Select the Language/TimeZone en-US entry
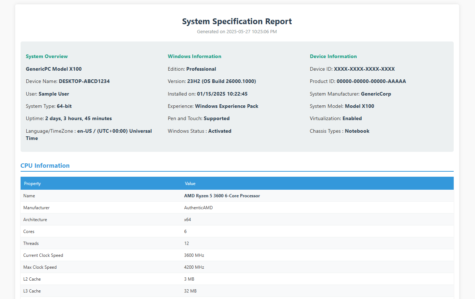This screenshot has width=475, height=299. pos(89,135)
